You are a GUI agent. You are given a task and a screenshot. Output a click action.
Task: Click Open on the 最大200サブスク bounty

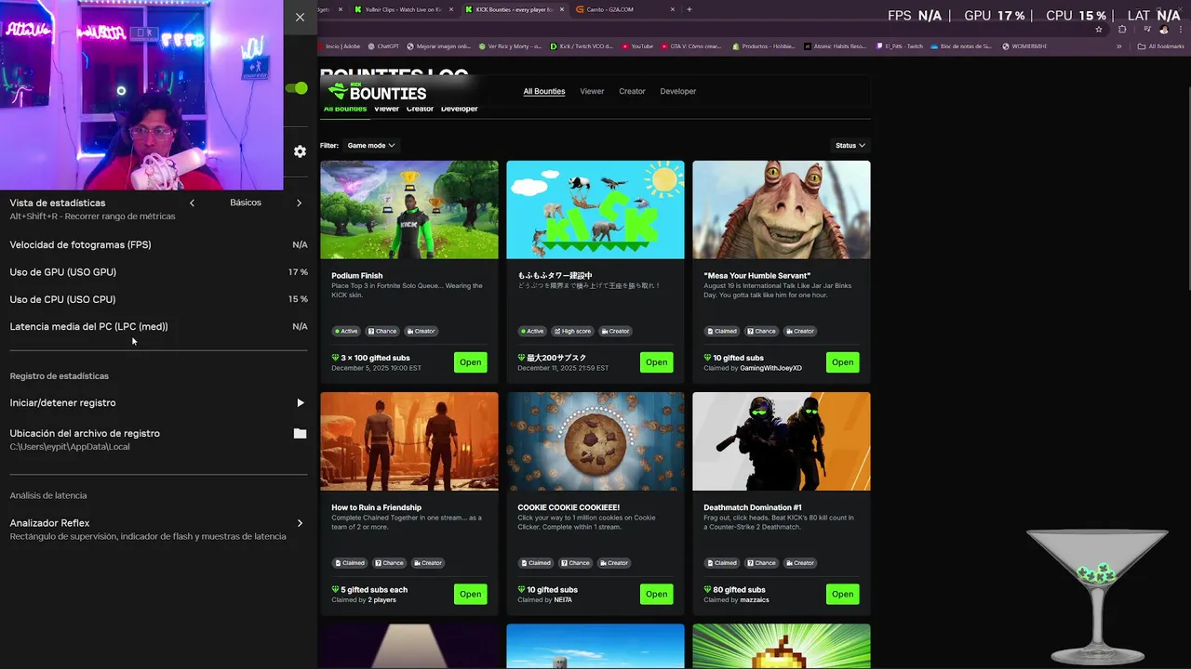(657, 362)
